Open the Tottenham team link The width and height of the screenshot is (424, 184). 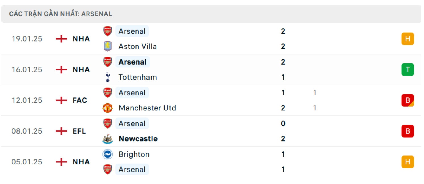(x=138, y=77)
